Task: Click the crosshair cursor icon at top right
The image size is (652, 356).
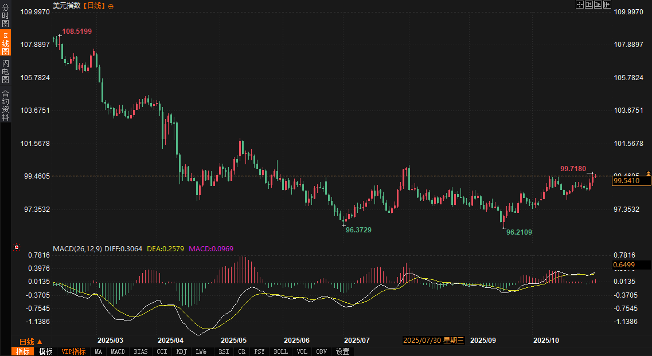Action: pyautogui.click(x=579, y=5)
